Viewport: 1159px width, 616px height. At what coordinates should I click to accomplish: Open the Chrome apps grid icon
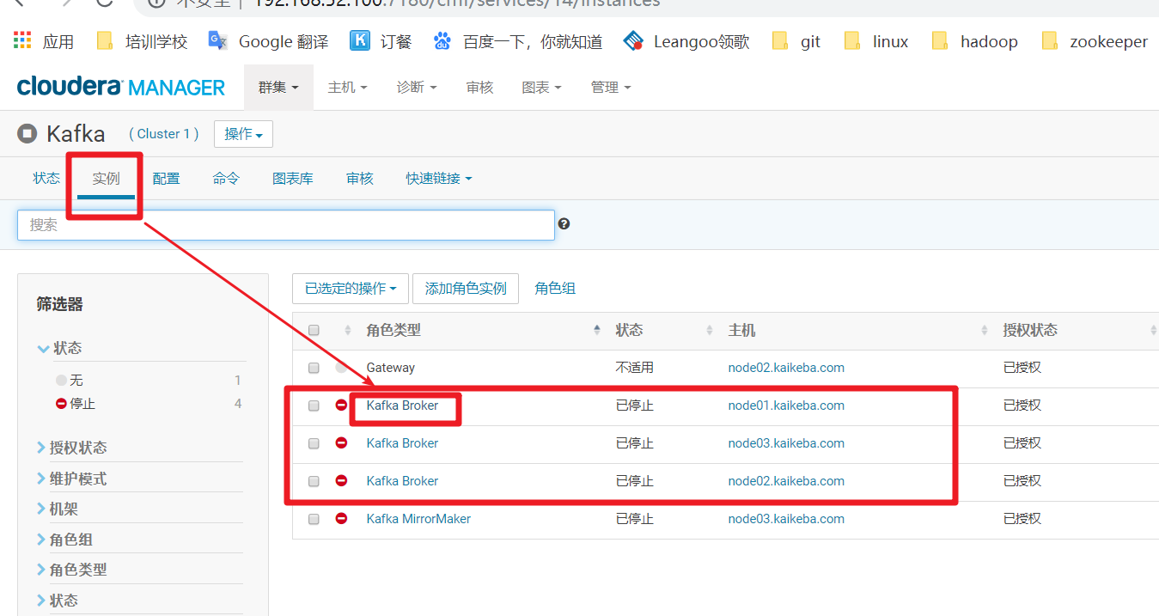point(22,40)
